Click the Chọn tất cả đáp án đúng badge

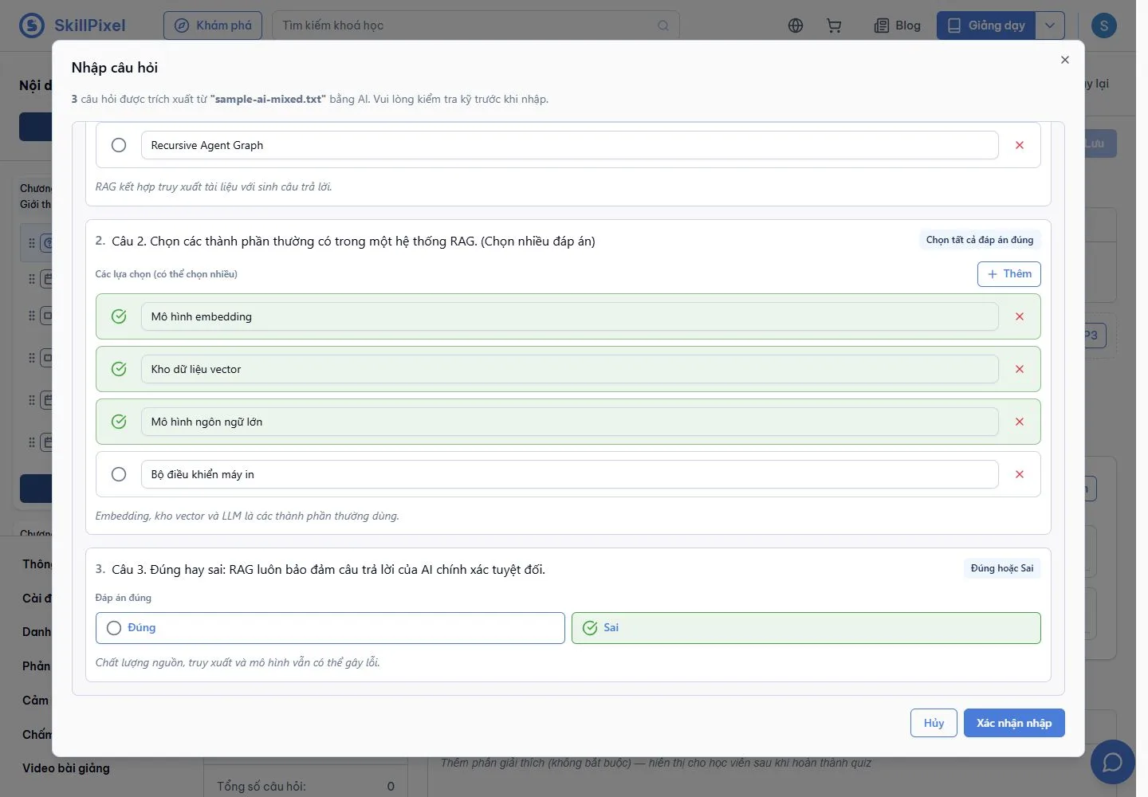[x=980, y=240]
